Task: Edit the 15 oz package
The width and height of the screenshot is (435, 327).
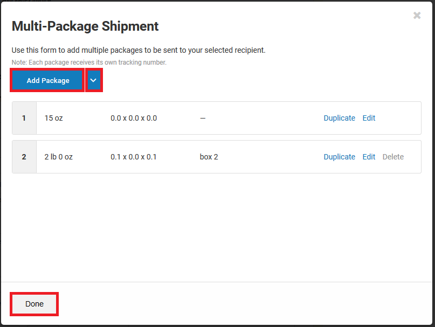Action: (x=369, y=118)
